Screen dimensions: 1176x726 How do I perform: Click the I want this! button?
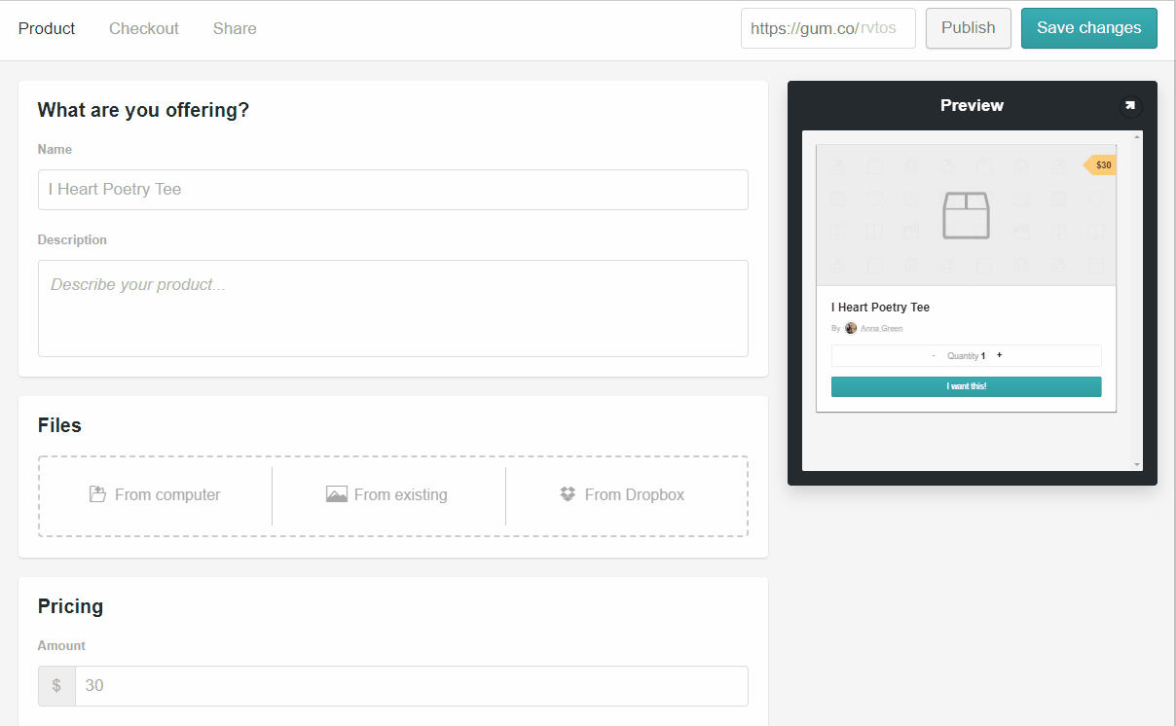tap(967, 387)
